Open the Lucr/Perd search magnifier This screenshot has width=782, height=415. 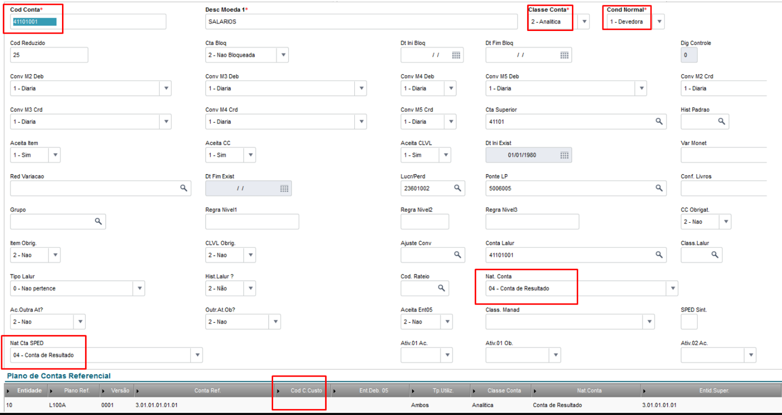point(458,188)
